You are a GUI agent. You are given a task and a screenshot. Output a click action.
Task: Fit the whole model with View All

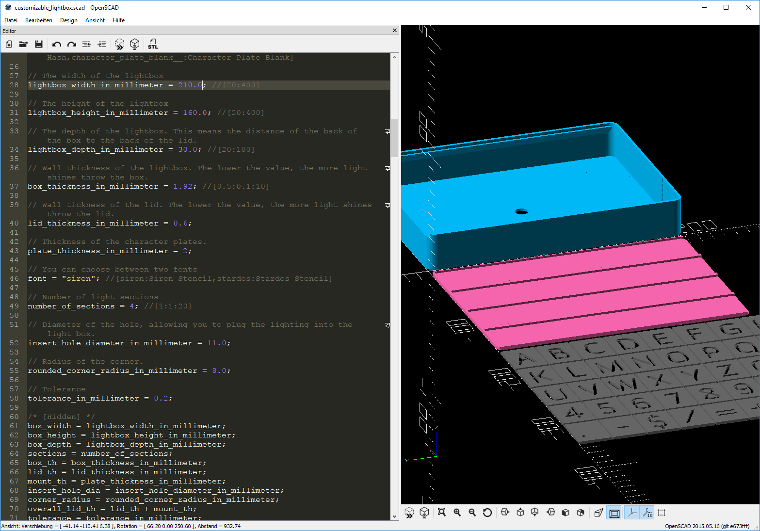pos(442,512)
